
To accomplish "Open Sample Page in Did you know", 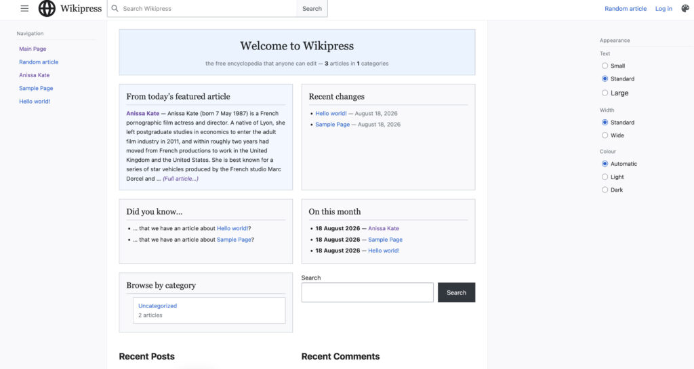I will point(234,240).
